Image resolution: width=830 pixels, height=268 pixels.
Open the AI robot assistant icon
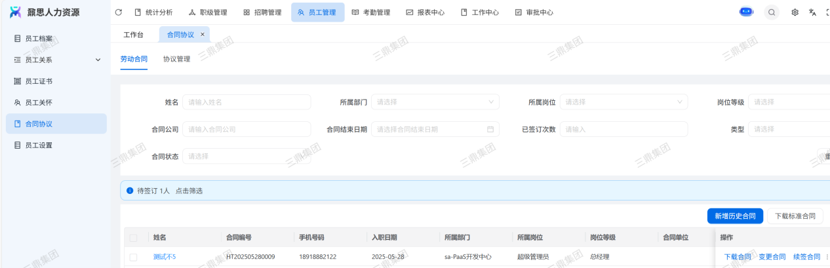pyautogui.click(x=746, y=12)
